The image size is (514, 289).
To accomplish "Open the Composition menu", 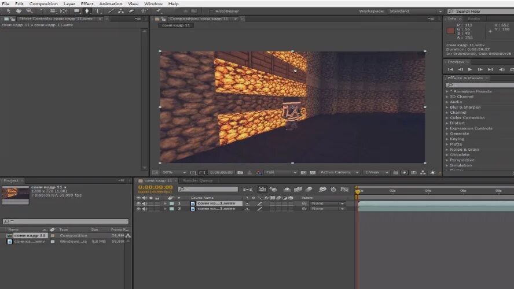I will coord(43,3).
